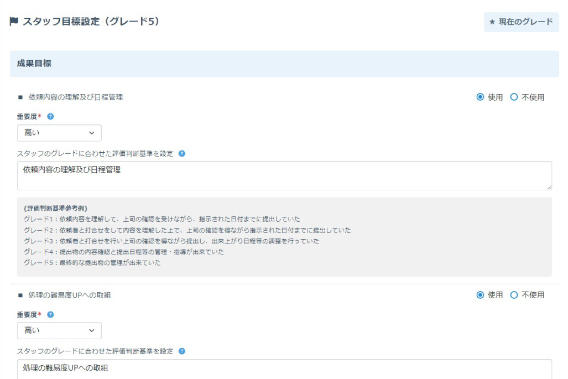Click the flag icon beside スタッフ目標設定
This screenshot has height=379, width=568.
point(14,22)
